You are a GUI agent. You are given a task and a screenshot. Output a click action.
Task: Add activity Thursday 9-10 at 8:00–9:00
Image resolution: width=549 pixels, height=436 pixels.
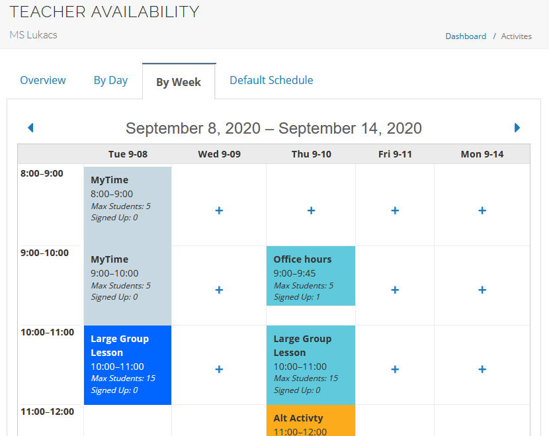point(311,210)
